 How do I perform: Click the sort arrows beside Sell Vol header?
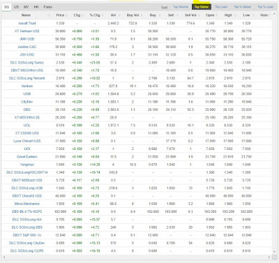[x=199, y=15]
